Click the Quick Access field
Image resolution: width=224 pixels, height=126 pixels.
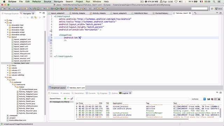click(199, 8)
